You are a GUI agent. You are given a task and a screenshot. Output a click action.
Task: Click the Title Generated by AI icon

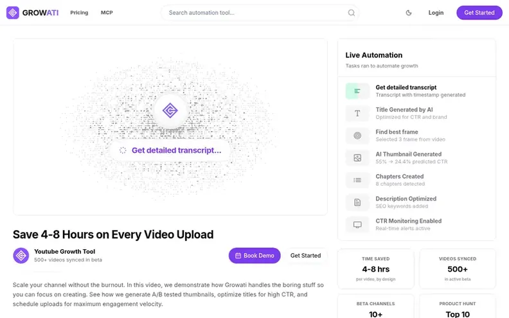pos(357,113)
